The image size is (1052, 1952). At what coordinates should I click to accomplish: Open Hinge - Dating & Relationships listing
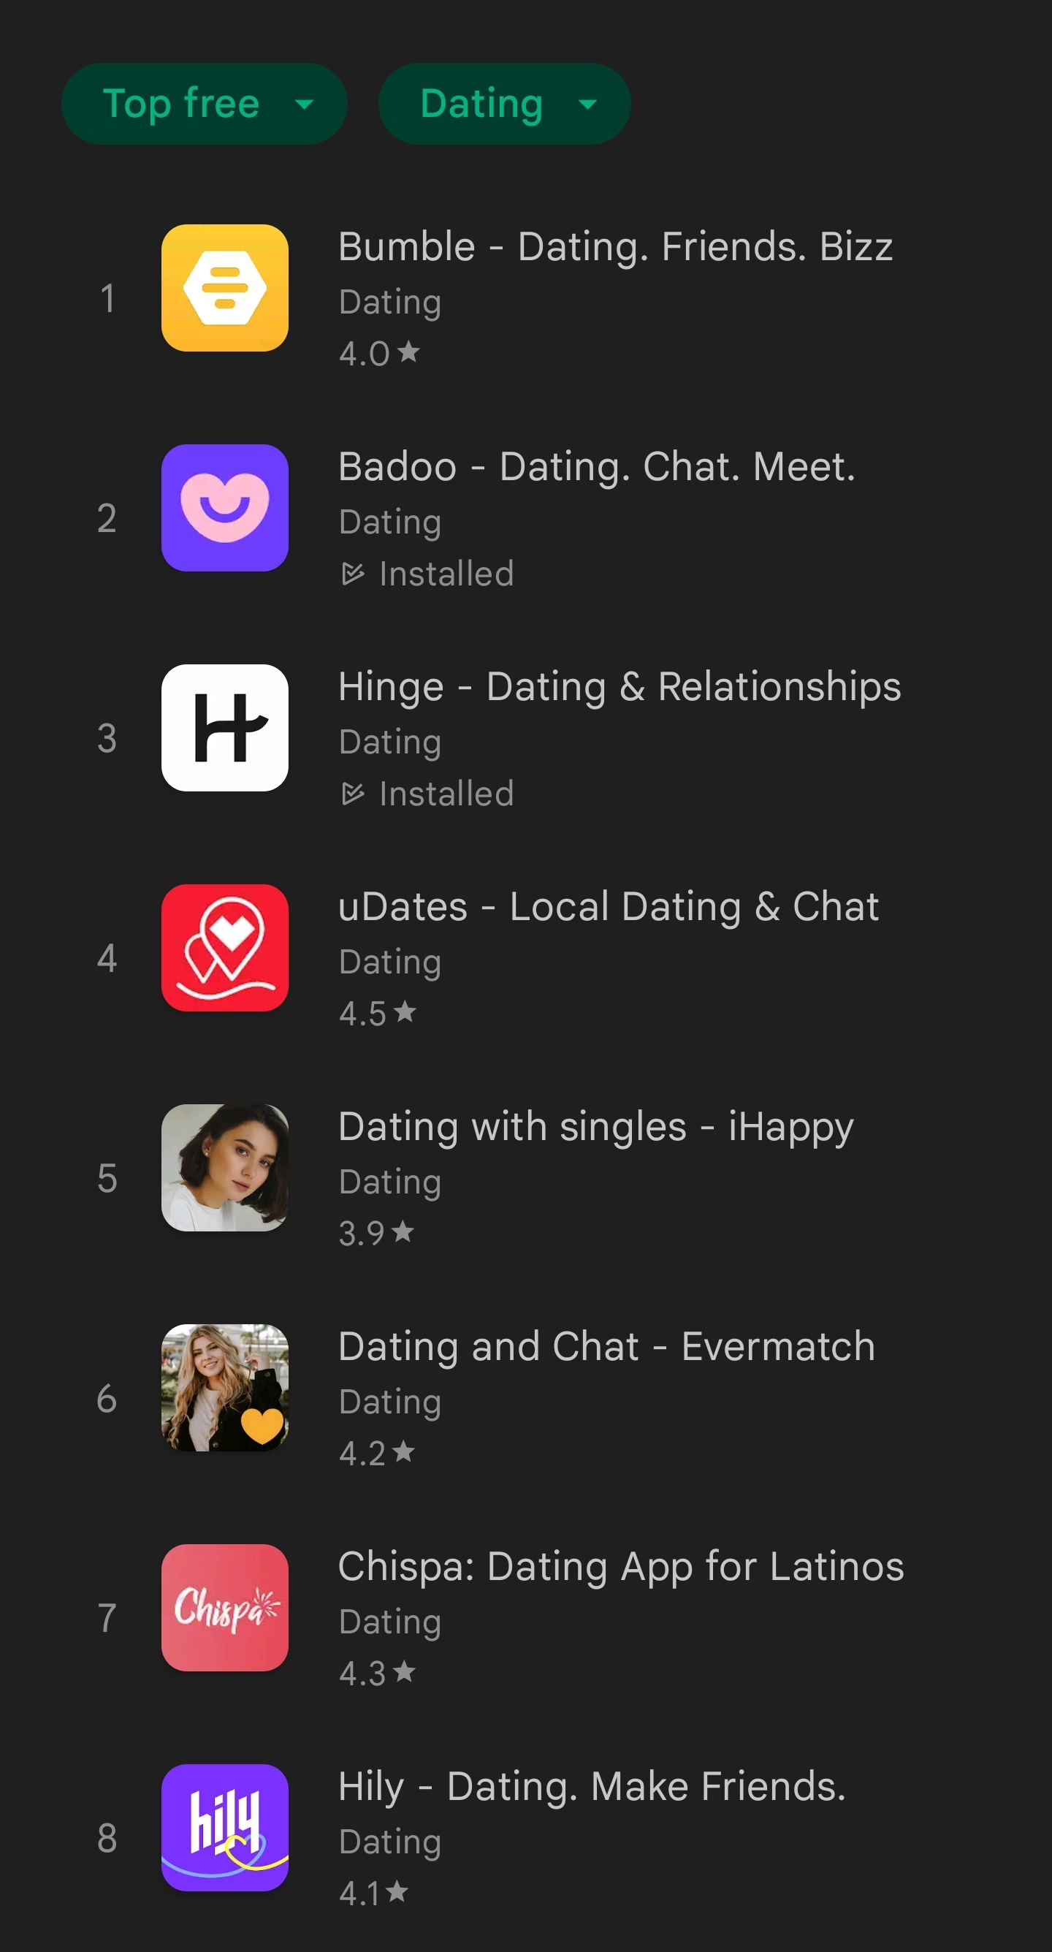point(620,687)
